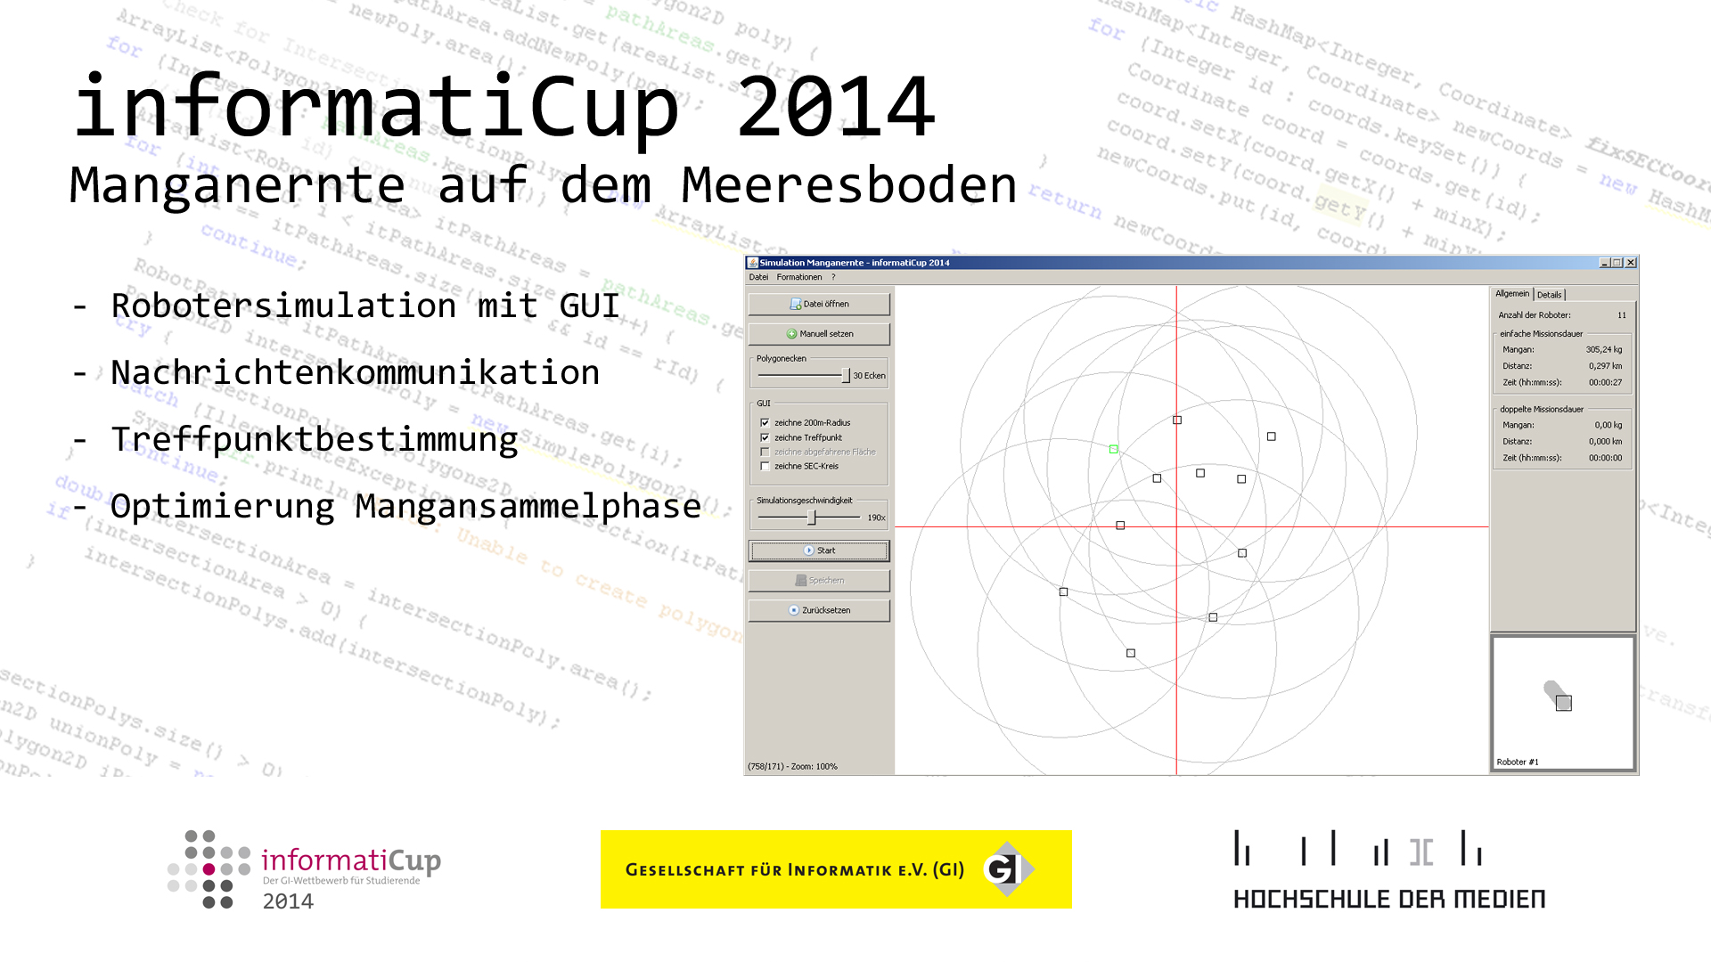Screen dimensions: 1711x962
Task: Click the Datei öffnen button
Action: [819, 304]
